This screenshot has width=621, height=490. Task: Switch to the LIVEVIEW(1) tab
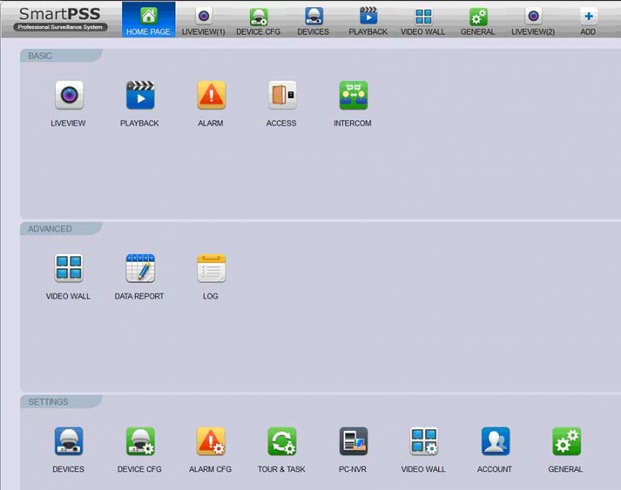tap(204, 20)
